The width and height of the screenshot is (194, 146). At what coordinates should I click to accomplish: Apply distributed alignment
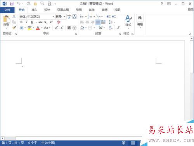(103, 22)
